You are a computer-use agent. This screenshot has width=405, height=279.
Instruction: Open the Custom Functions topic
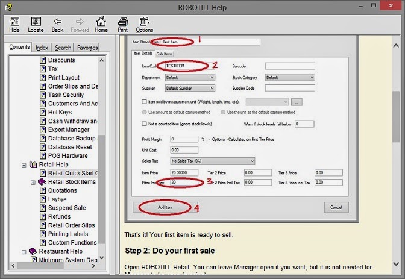point(72,243)
